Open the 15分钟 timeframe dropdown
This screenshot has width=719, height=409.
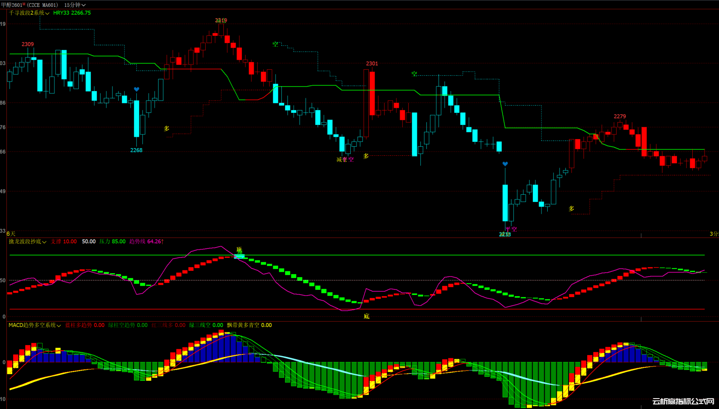click(75, 5)
